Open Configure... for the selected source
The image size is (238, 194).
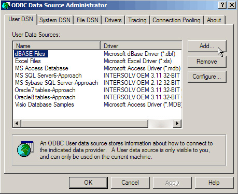point(207,77)
